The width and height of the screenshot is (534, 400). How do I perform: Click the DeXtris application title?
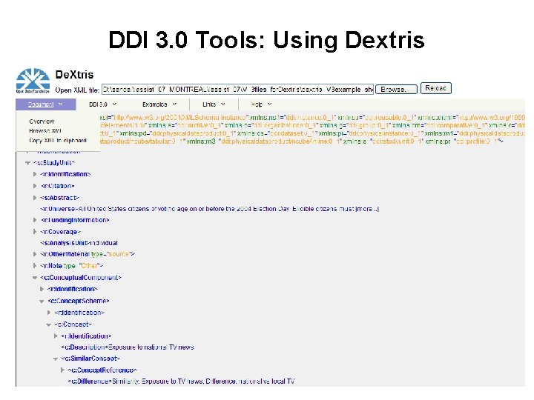pos(74,75)
